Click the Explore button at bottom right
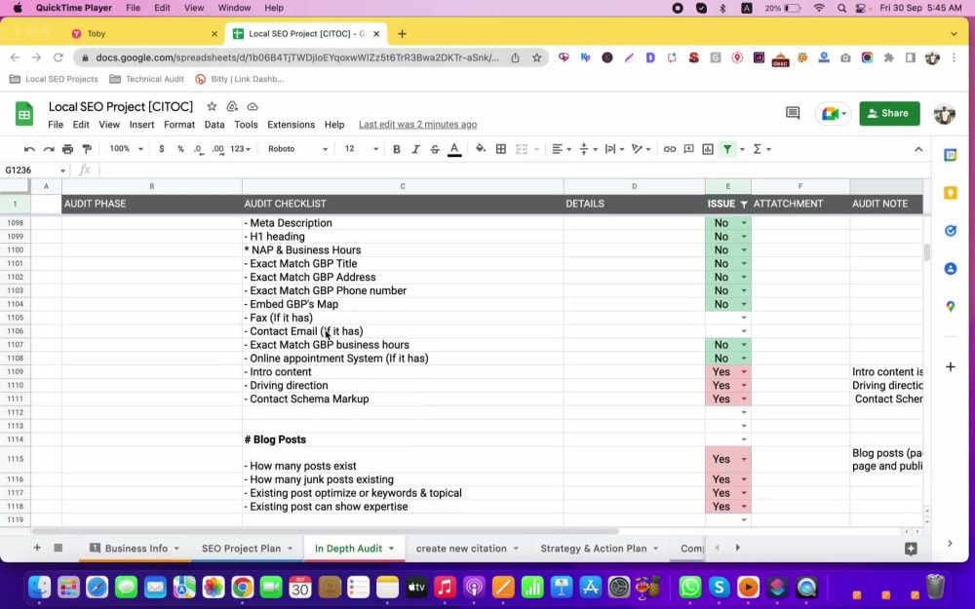 click(x=911, y=549)
